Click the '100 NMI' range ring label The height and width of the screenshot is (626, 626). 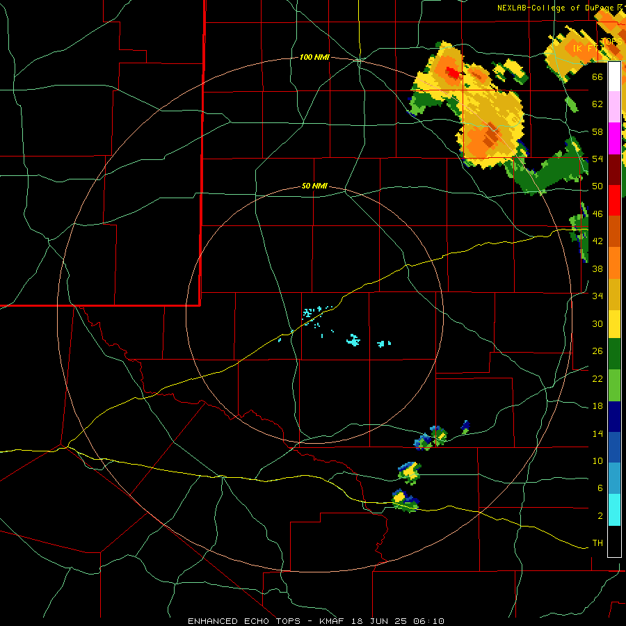pos(314,58)
